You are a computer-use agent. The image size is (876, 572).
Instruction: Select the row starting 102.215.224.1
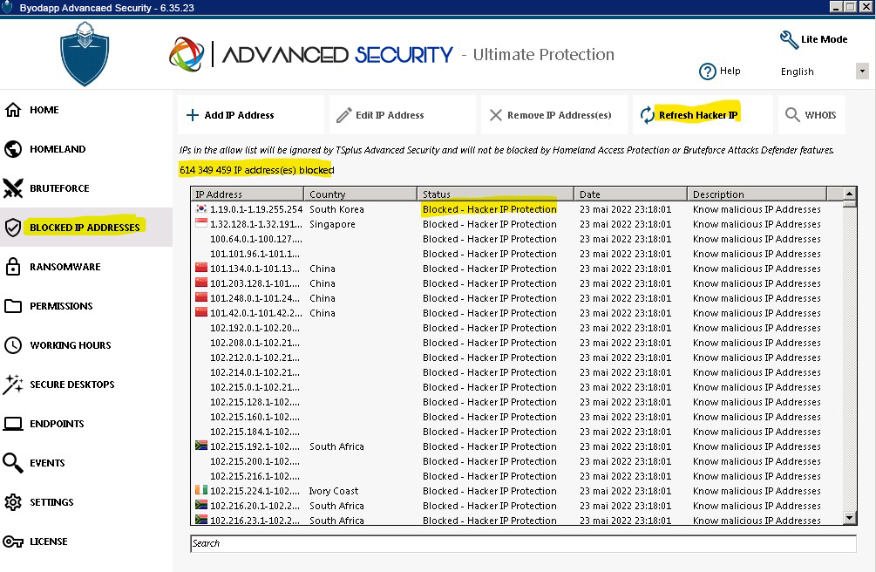point(517,491)
